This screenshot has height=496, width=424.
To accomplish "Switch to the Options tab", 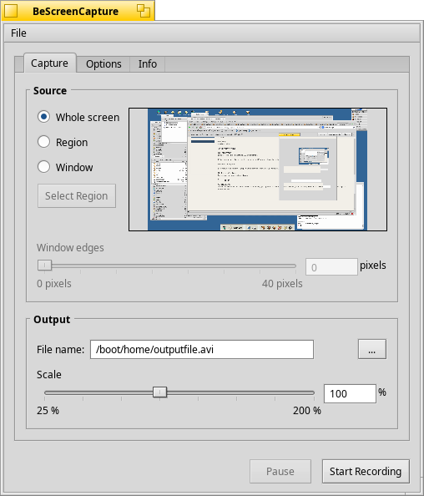I will (x=103, y=64).
